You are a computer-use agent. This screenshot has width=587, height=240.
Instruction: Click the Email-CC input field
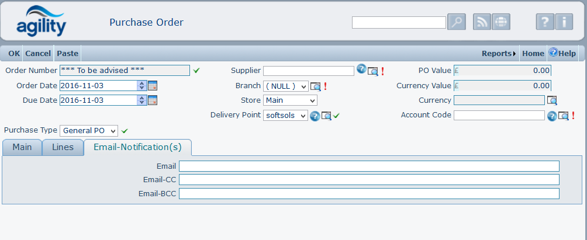click(x=369, y=179)
